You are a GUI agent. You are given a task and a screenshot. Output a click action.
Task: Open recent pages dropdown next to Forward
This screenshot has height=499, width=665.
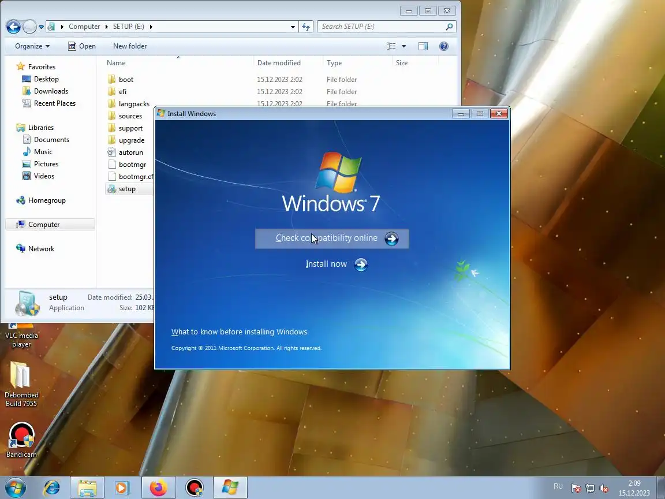41,27
